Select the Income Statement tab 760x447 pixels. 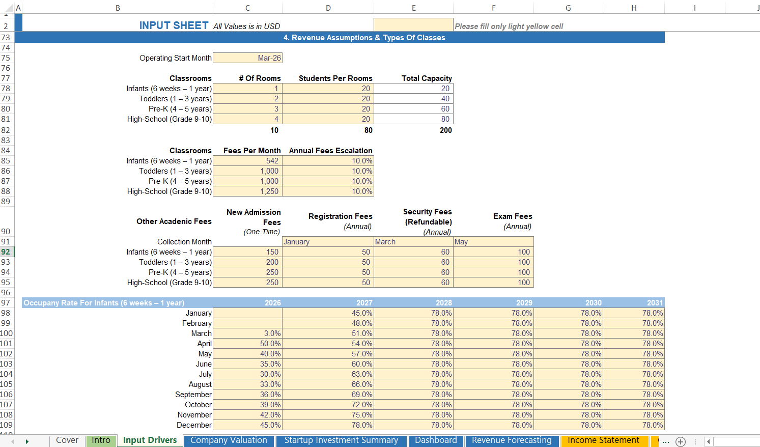point(603,440)
